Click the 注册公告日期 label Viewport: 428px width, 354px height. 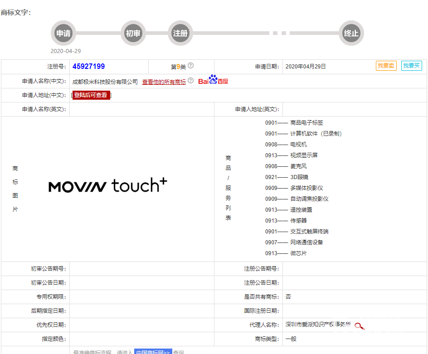262,283
